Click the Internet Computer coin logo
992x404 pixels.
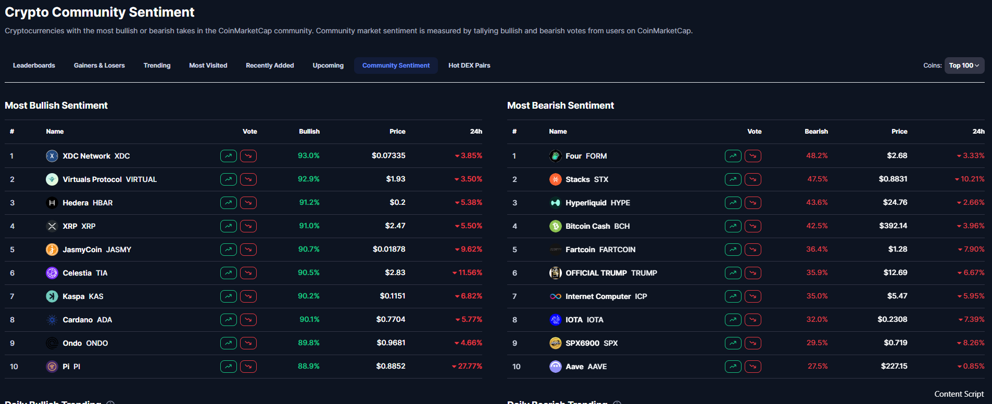click(556, 296)
